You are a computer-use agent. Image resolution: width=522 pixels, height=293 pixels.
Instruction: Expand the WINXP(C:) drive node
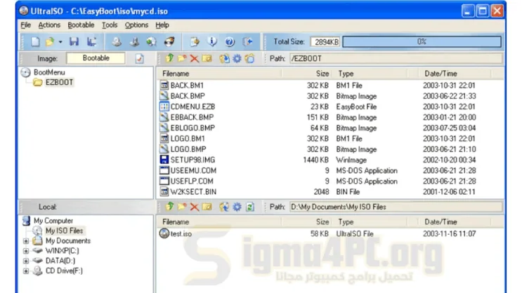[x=26, y=251]
